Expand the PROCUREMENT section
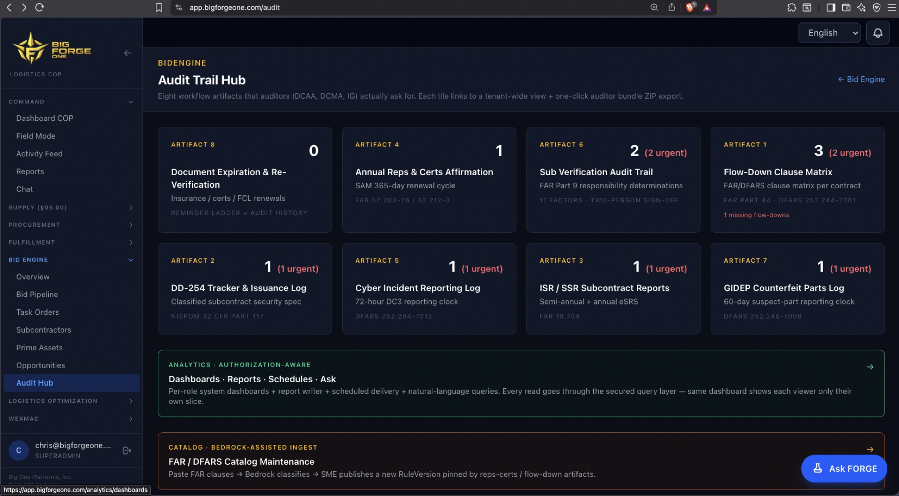Screen dimensions: 899x496 (72, 225)
